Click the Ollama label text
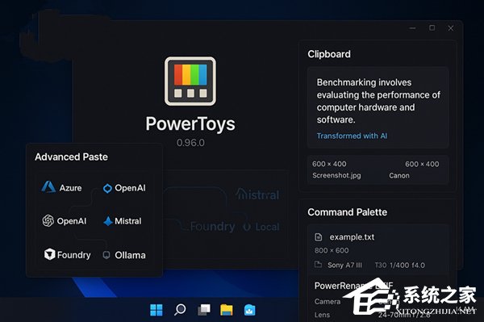The width and height of the screenshot is (484, 322). tap(130, 255)
